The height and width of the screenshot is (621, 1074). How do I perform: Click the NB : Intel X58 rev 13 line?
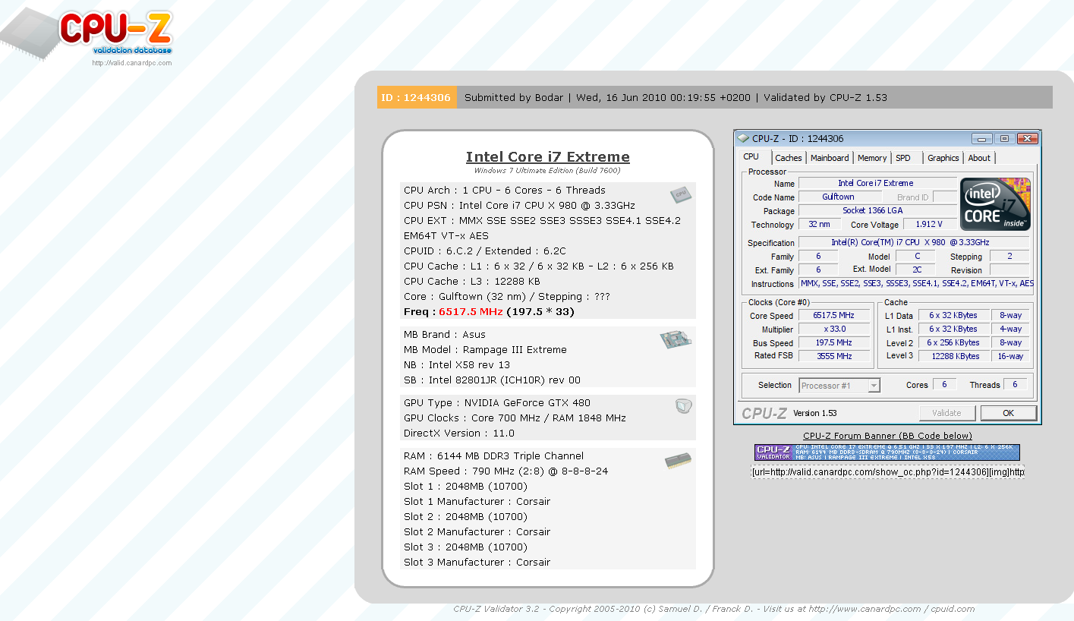tap(457, 365)
